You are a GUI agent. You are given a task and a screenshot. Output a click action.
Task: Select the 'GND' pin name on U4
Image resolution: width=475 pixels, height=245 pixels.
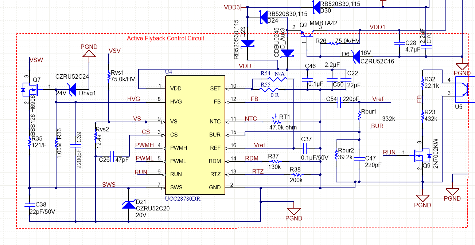tap(215, 187)
